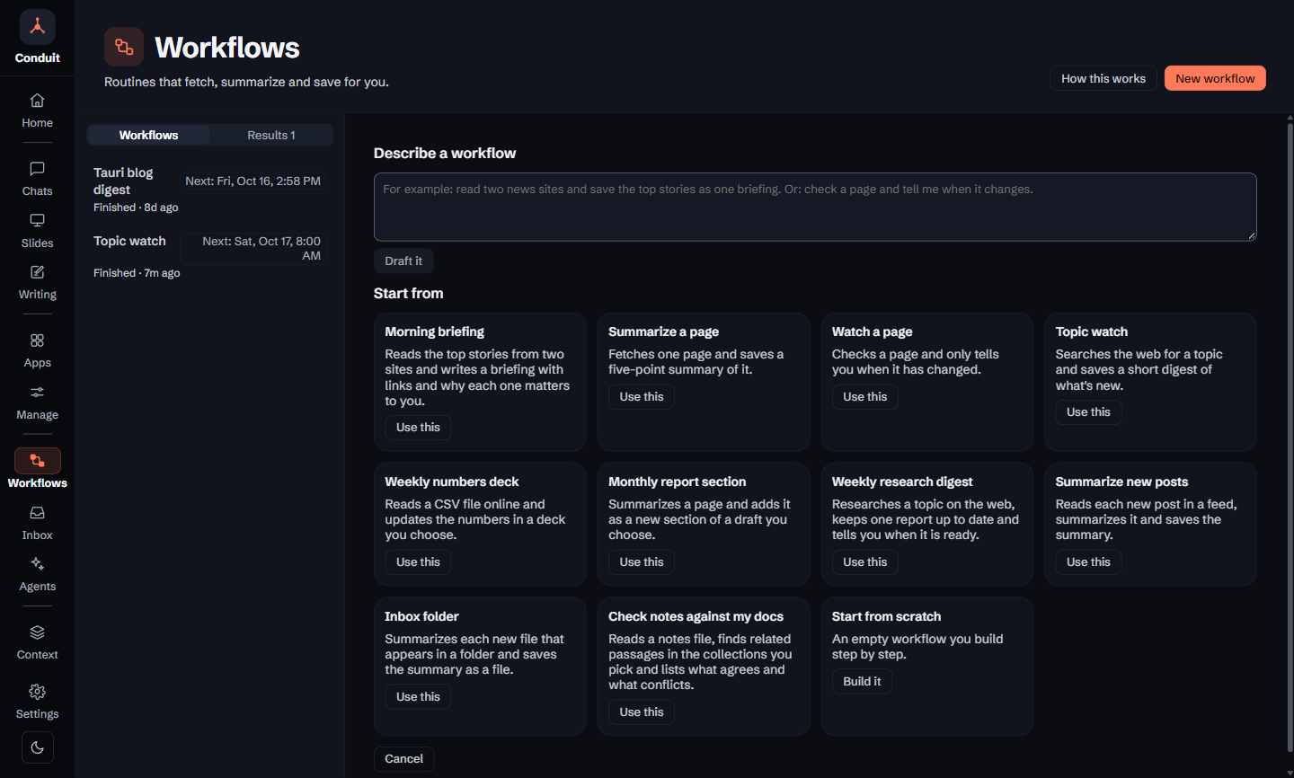
Task: Click the 'Finished · 7m ago' status text
Action: [x=137, y=273]
